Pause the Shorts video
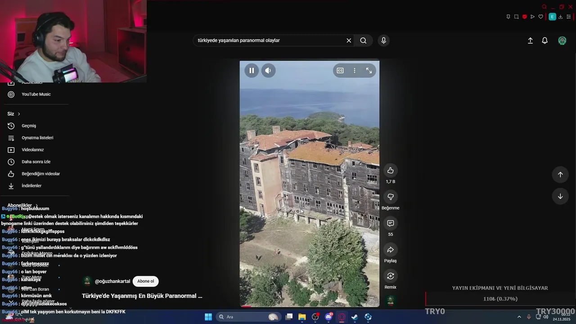This screenshot has height=324, width=576. [252, 71]
